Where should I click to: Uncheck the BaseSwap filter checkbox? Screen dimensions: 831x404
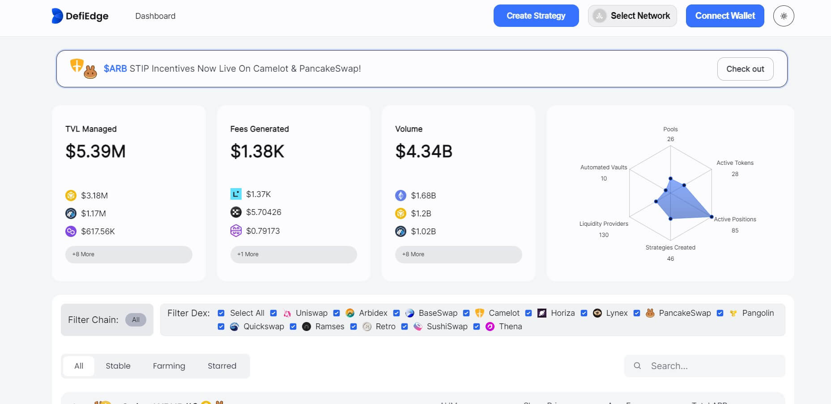coord(396,313)
